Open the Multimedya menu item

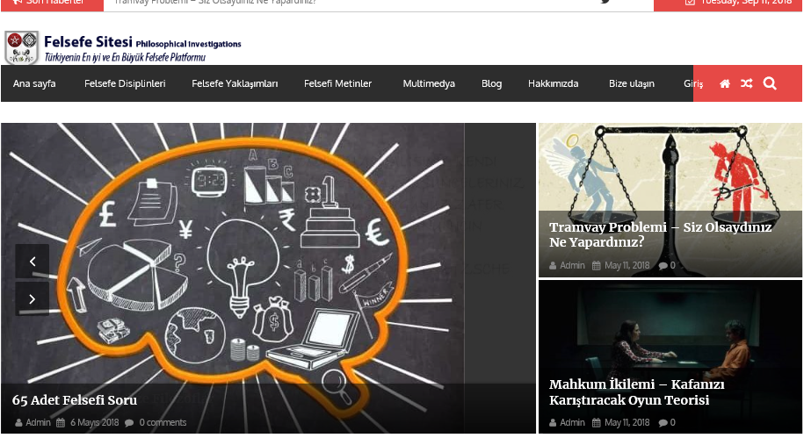point(429,83)
